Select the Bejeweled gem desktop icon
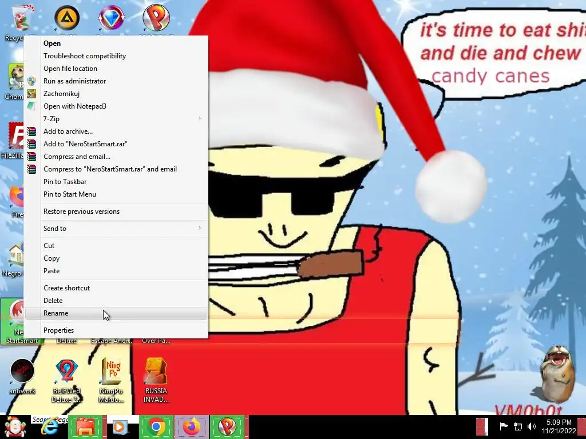The width and height of the screenshot is (586, 439). [x=112, y=17]
